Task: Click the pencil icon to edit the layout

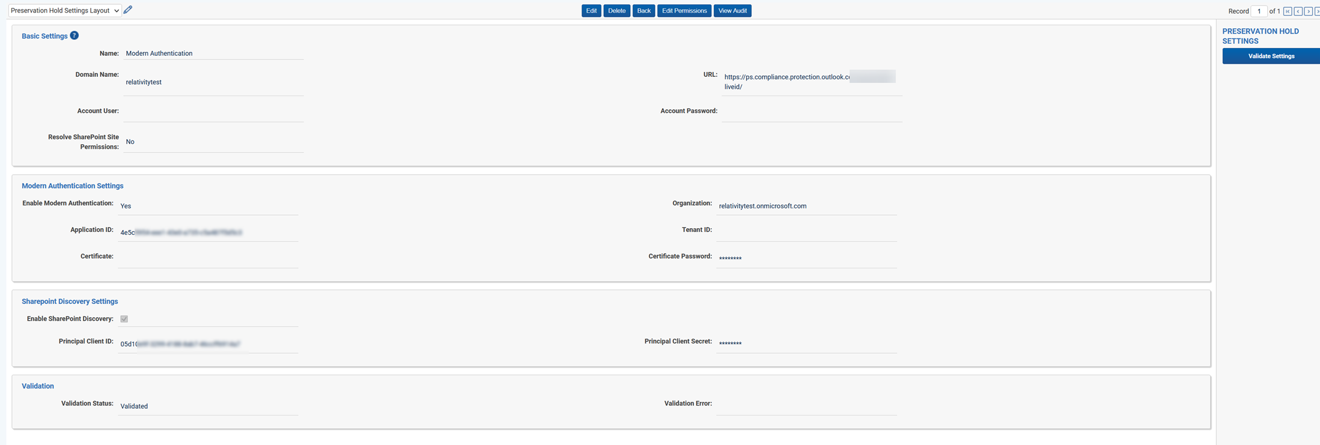Action: (127, 10)
